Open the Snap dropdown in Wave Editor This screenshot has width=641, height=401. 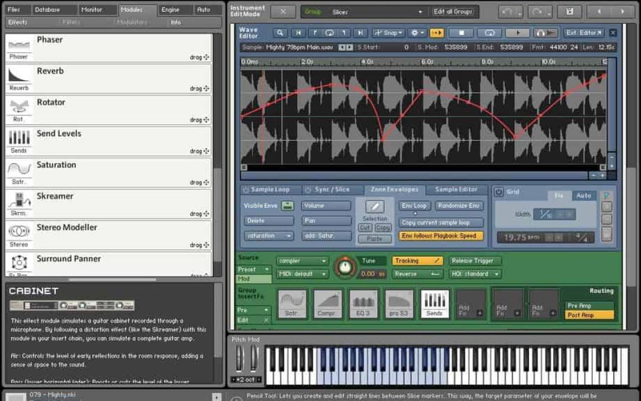point(388,33)
